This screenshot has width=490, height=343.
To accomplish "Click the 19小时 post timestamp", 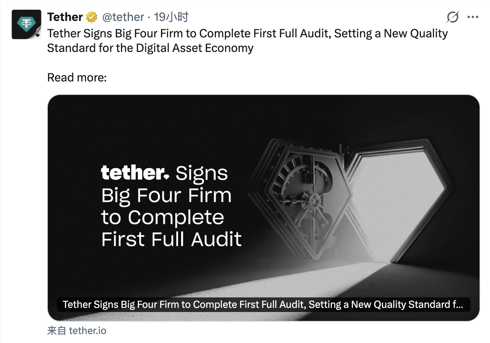I will pyautogui.click(x=171, y=17).
